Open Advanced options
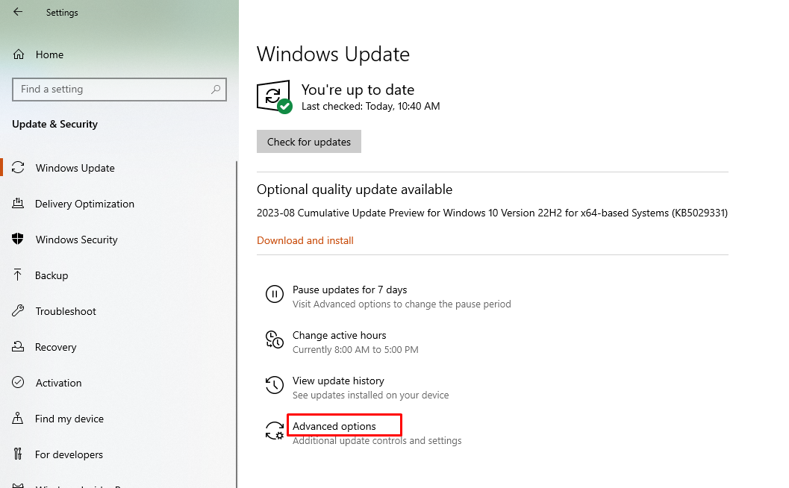 [334, 426]
